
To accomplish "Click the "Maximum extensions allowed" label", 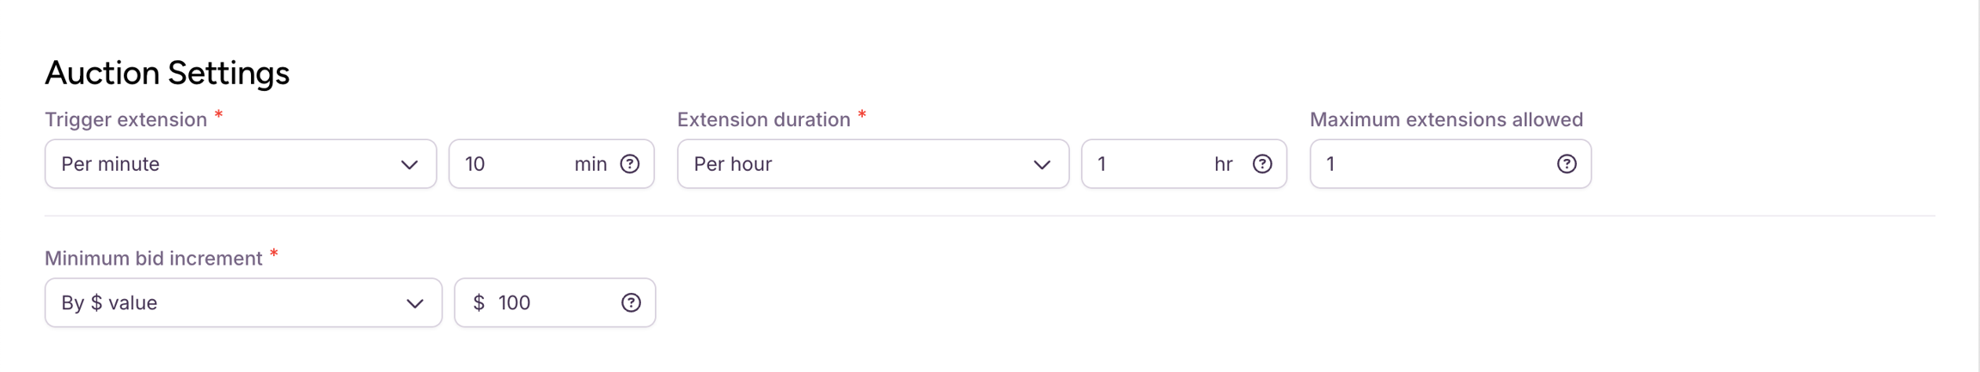I will [x=1445, y=119].
